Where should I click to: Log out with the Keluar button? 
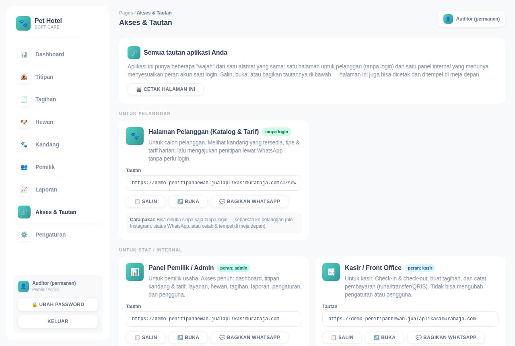(x=58, y=321)
